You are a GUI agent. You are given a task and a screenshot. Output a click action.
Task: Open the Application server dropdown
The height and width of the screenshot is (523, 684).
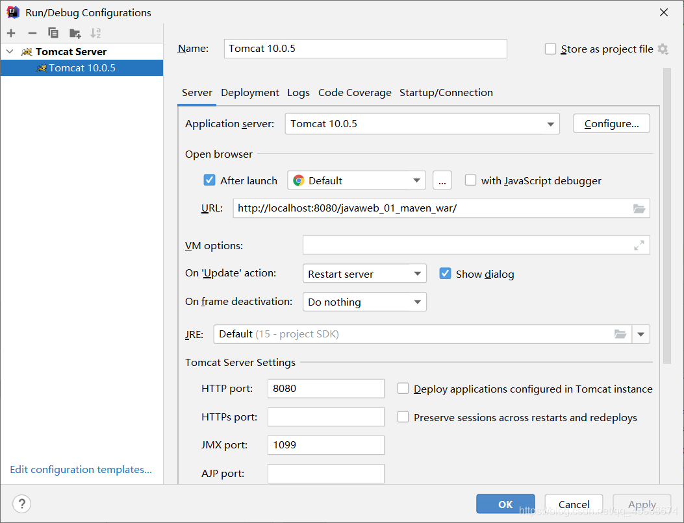(x=422, y=124)
